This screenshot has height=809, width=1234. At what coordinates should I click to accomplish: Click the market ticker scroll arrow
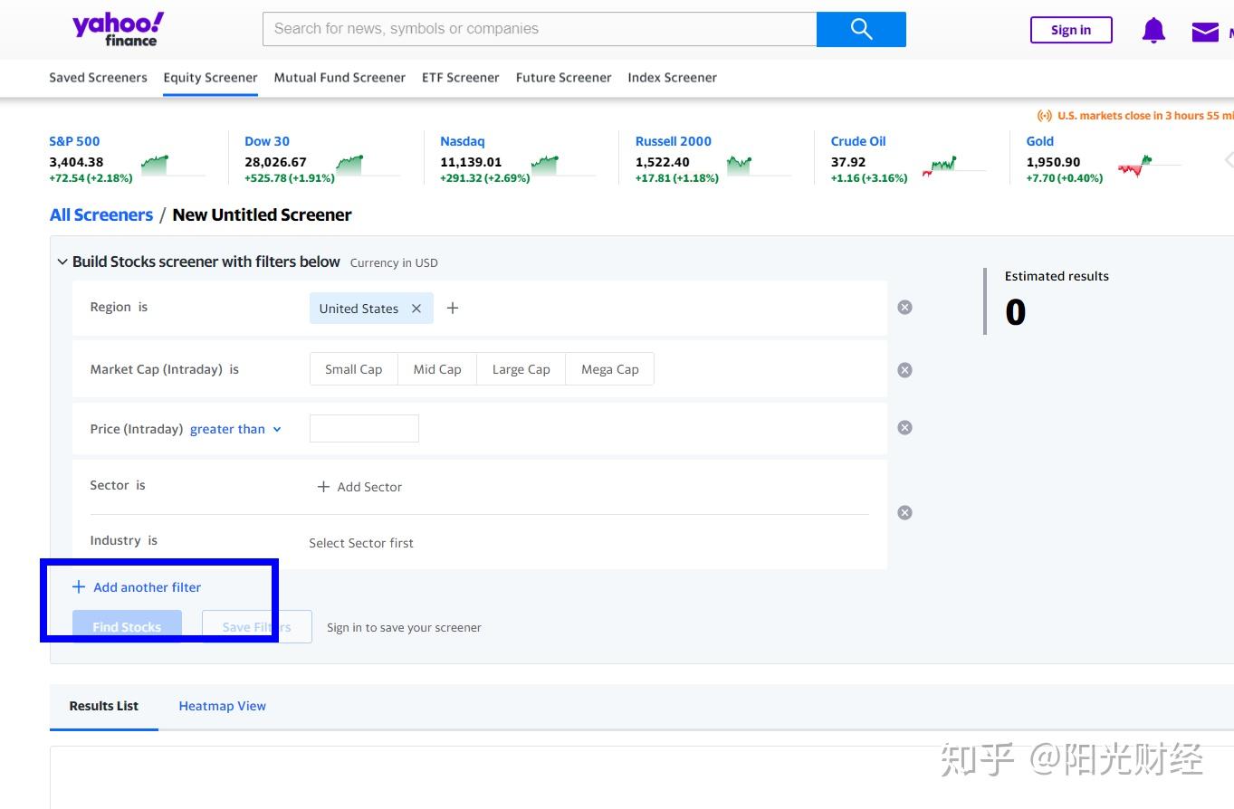point(1228,160)
